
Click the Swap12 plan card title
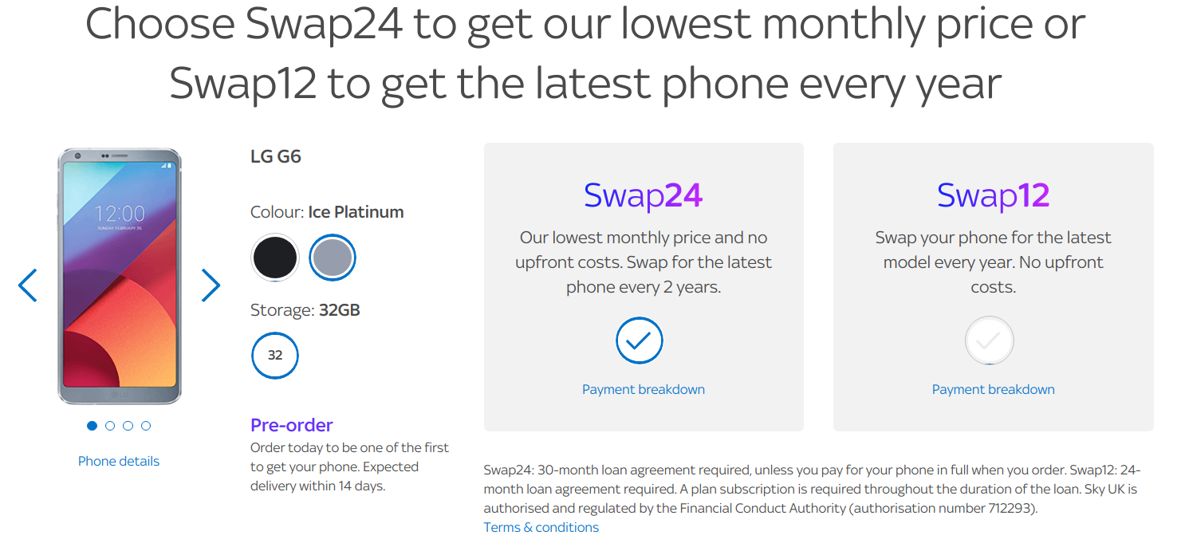[x=994, y=195]
